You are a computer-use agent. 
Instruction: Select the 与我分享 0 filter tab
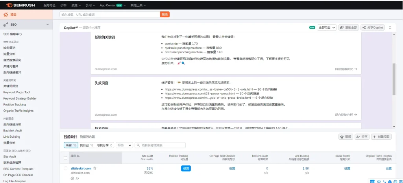[104, 145]
